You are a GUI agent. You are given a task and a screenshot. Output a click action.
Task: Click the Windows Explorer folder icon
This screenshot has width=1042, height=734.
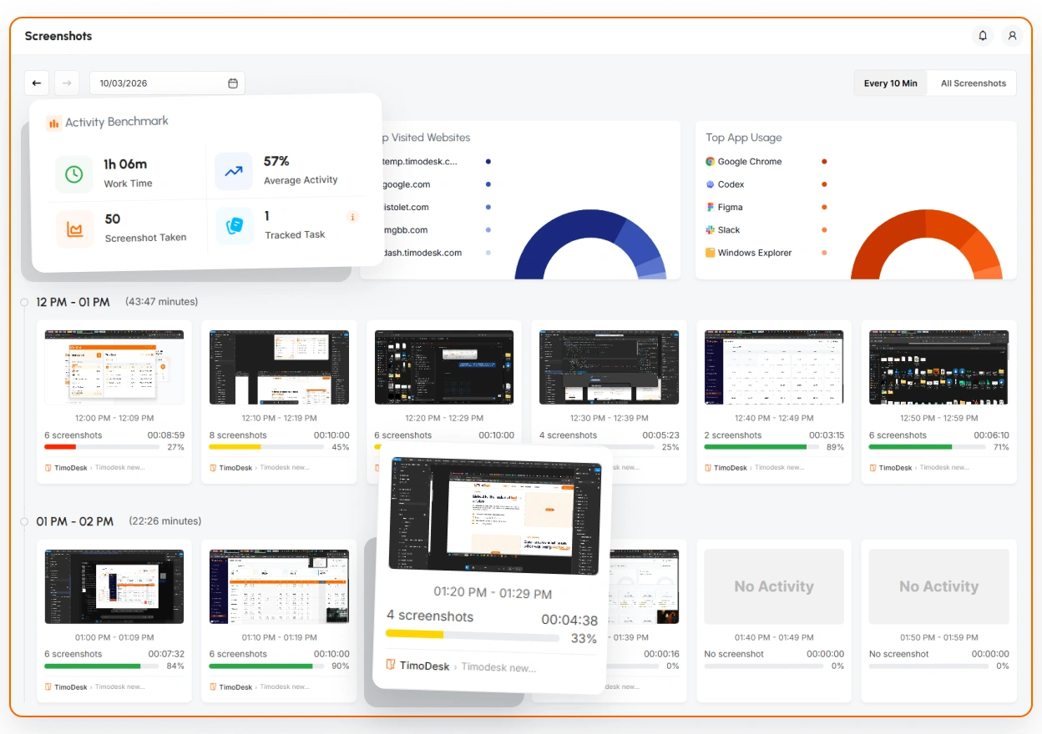click(711, 253)
